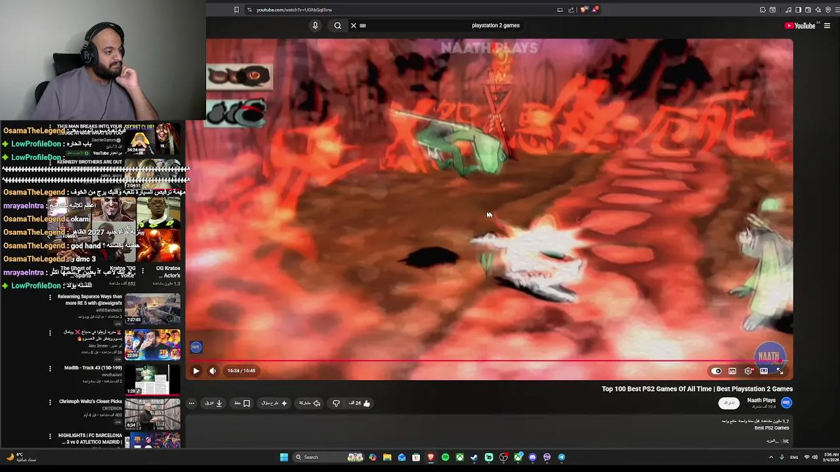840x472 pixels.
Task: Dislike the video
Action: tap(336, 403)
